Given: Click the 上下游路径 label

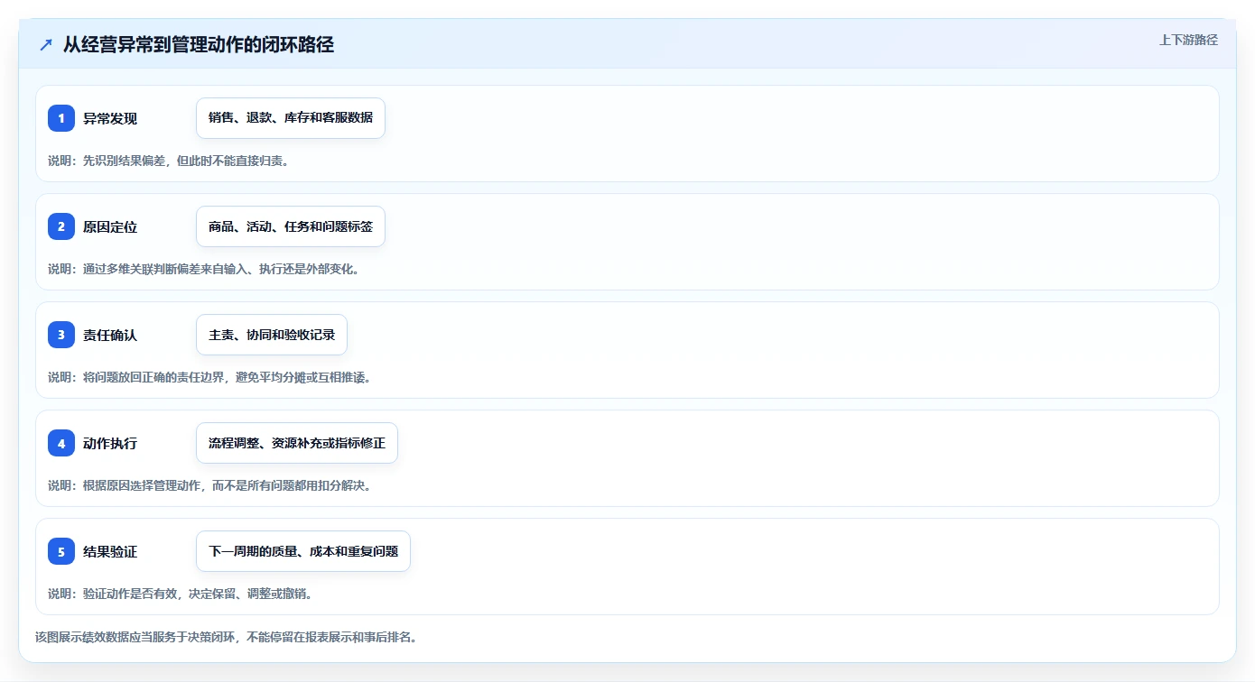Looking at the screenshot, I should 1188,40.
